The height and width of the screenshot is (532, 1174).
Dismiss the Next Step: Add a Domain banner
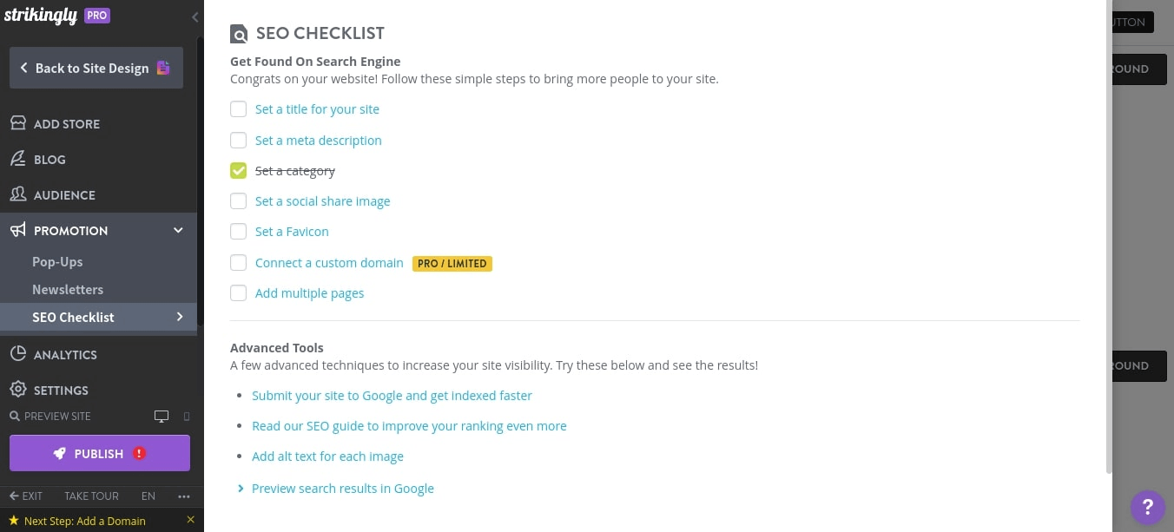coord(190,520)
